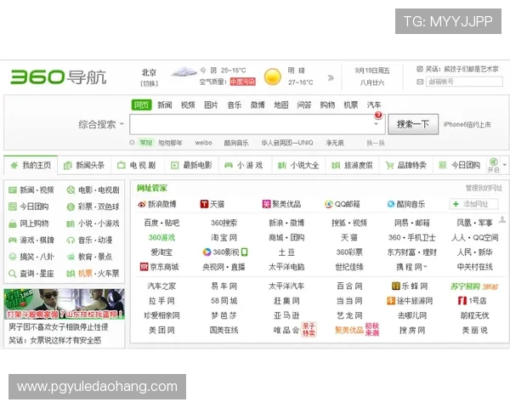Click the 小说·小游戏 sidebar icon

coord(71,224)
